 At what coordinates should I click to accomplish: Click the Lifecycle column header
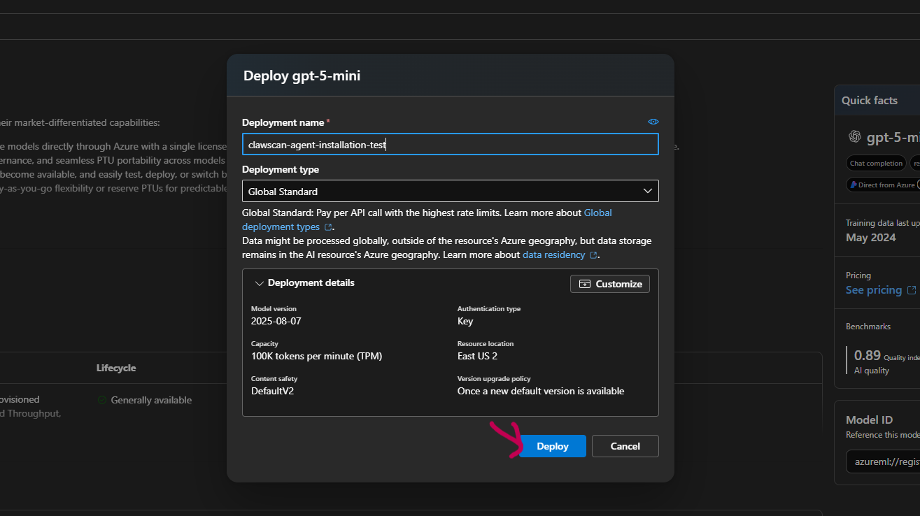click(x=116, y=368)
